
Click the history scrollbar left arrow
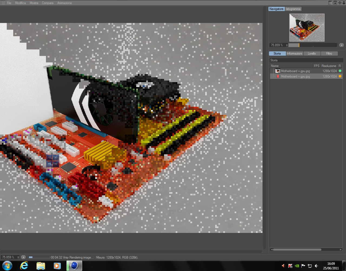271,250
